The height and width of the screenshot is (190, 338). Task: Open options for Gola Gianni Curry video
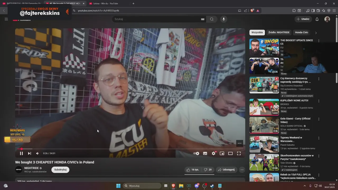coord(319,119)
